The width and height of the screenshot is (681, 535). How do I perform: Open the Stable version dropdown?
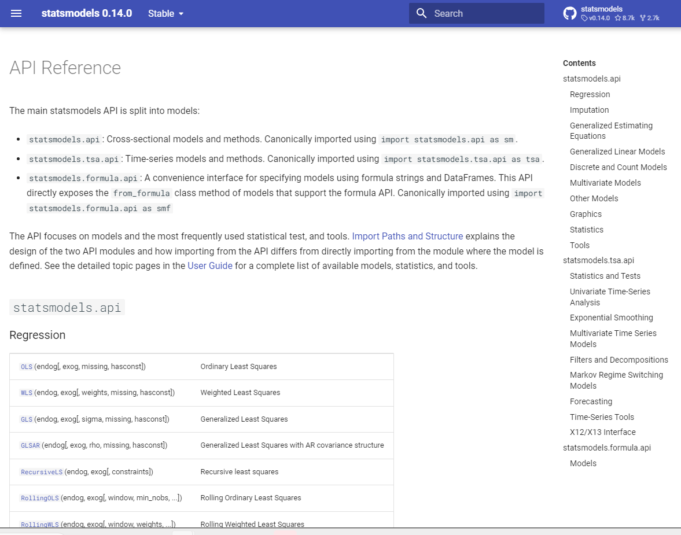[166, 13]
